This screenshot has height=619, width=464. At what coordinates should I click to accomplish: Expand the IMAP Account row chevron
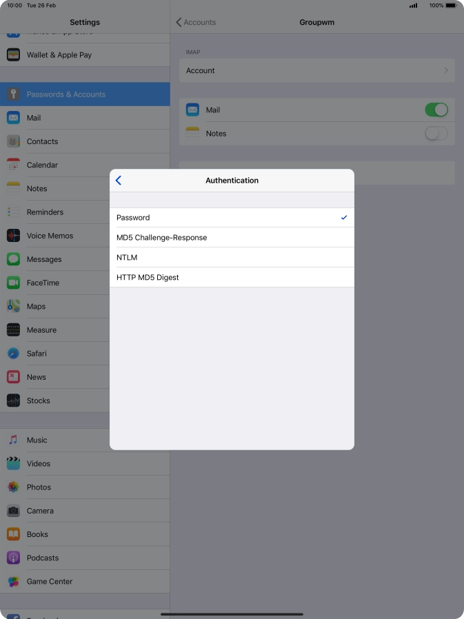click(x=446, y=71)
